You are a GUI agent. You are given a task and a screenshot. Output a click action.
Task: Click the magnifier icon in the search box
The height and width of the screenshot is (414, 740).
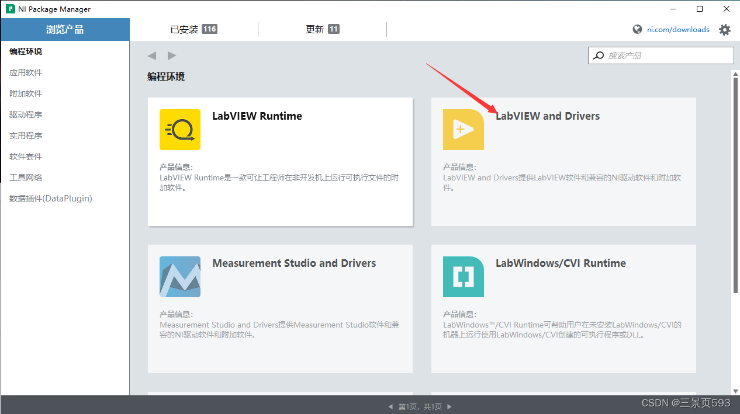(x=598, y=55)
